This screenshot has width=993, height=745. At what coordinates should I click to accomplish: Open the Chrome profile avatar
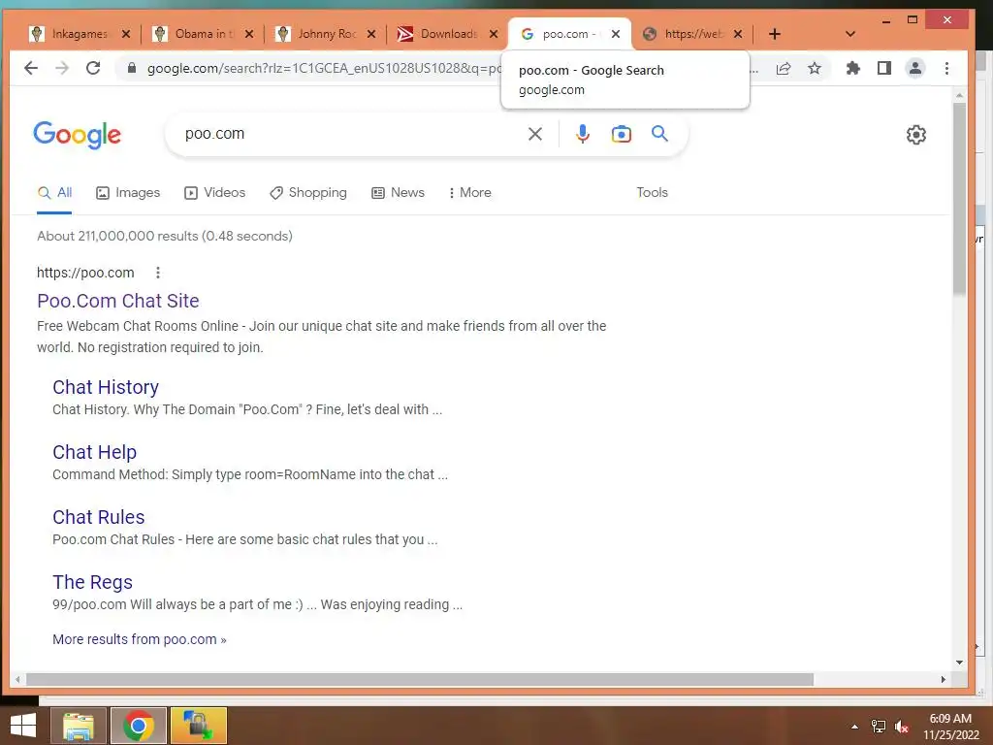(915, 69)
